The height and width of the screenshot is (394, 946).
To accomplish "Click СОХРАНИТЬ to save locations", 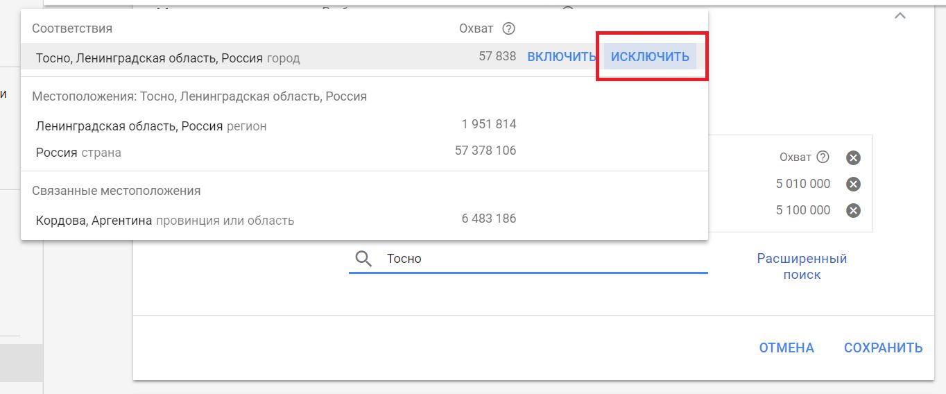I will pos(883,348).
